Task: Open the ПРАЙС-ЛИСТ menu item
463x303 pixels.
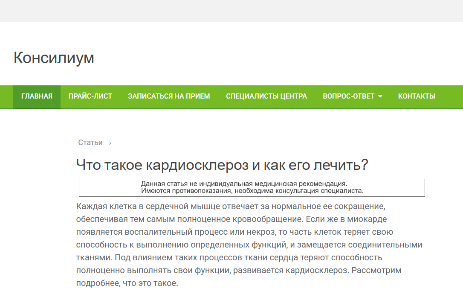Action: point(90,97)
